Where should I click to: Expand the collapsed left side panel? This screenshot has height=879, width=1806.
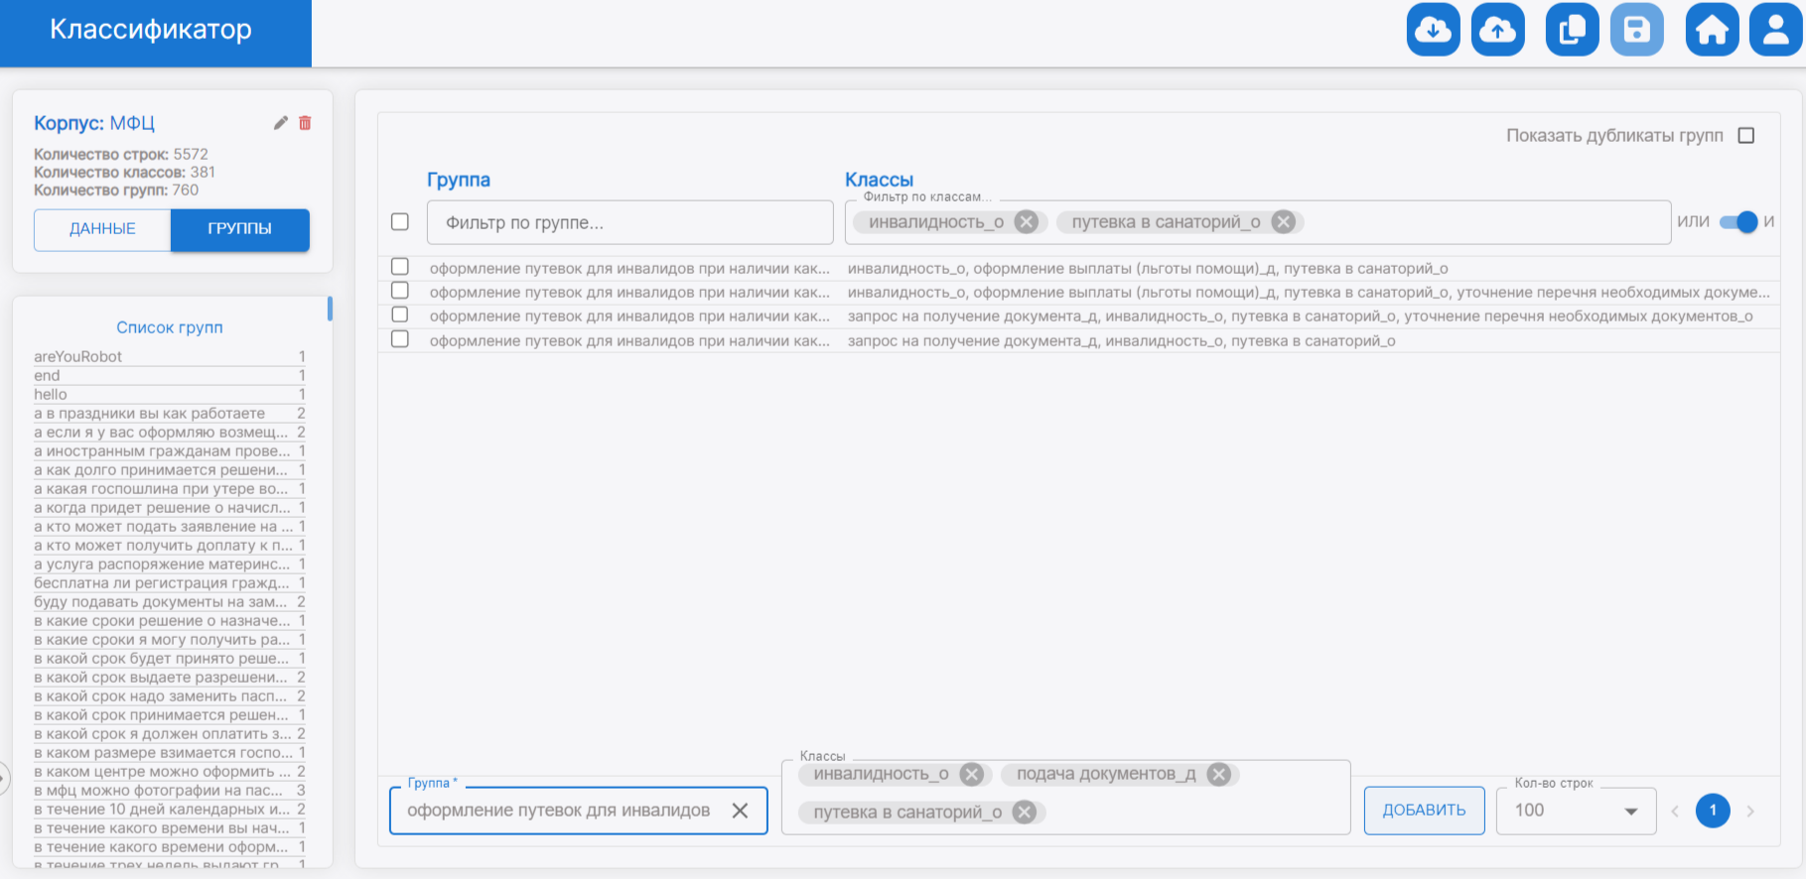(4, 779)
